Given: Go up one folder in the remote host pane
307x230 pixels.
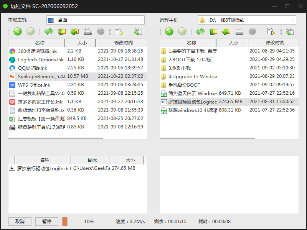Looking at the screenshot, I should [213, 31].
